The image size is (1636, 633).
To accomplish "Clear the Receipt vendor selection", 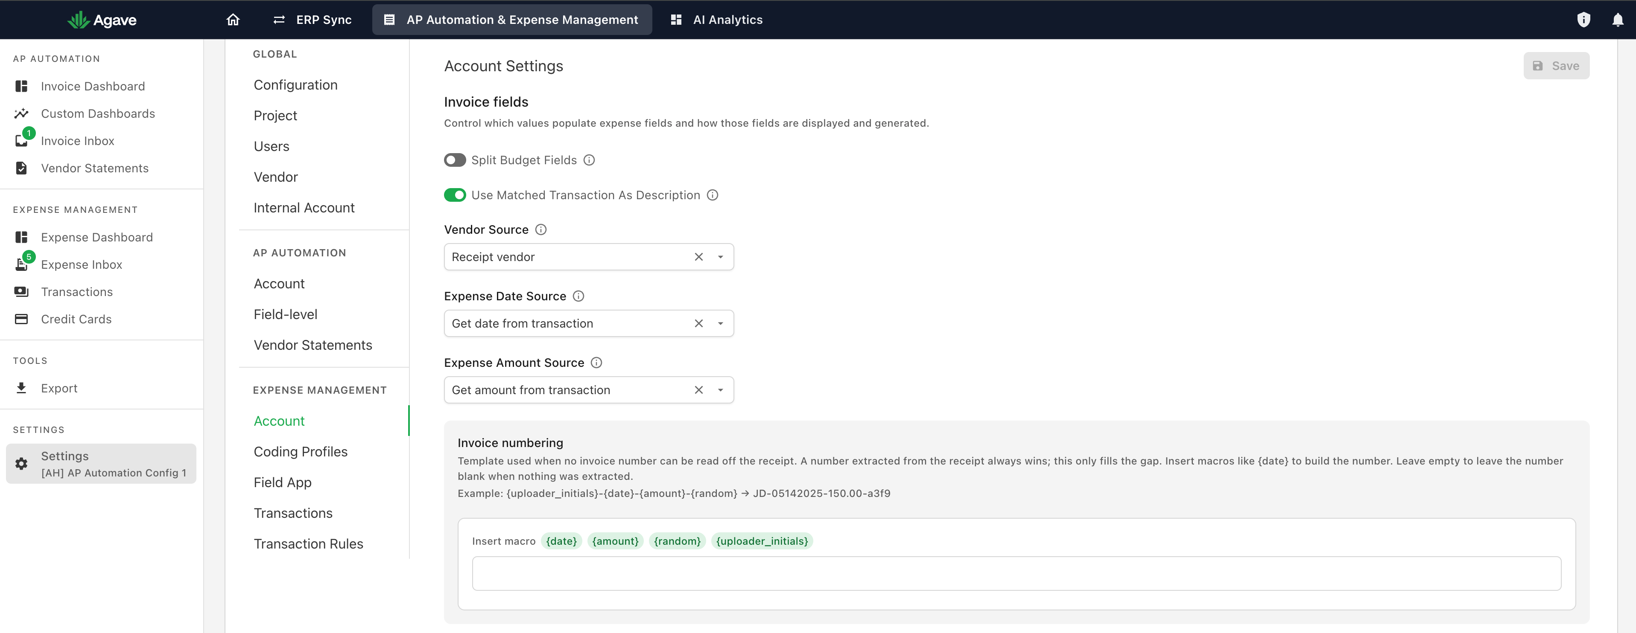I will 698,257.
